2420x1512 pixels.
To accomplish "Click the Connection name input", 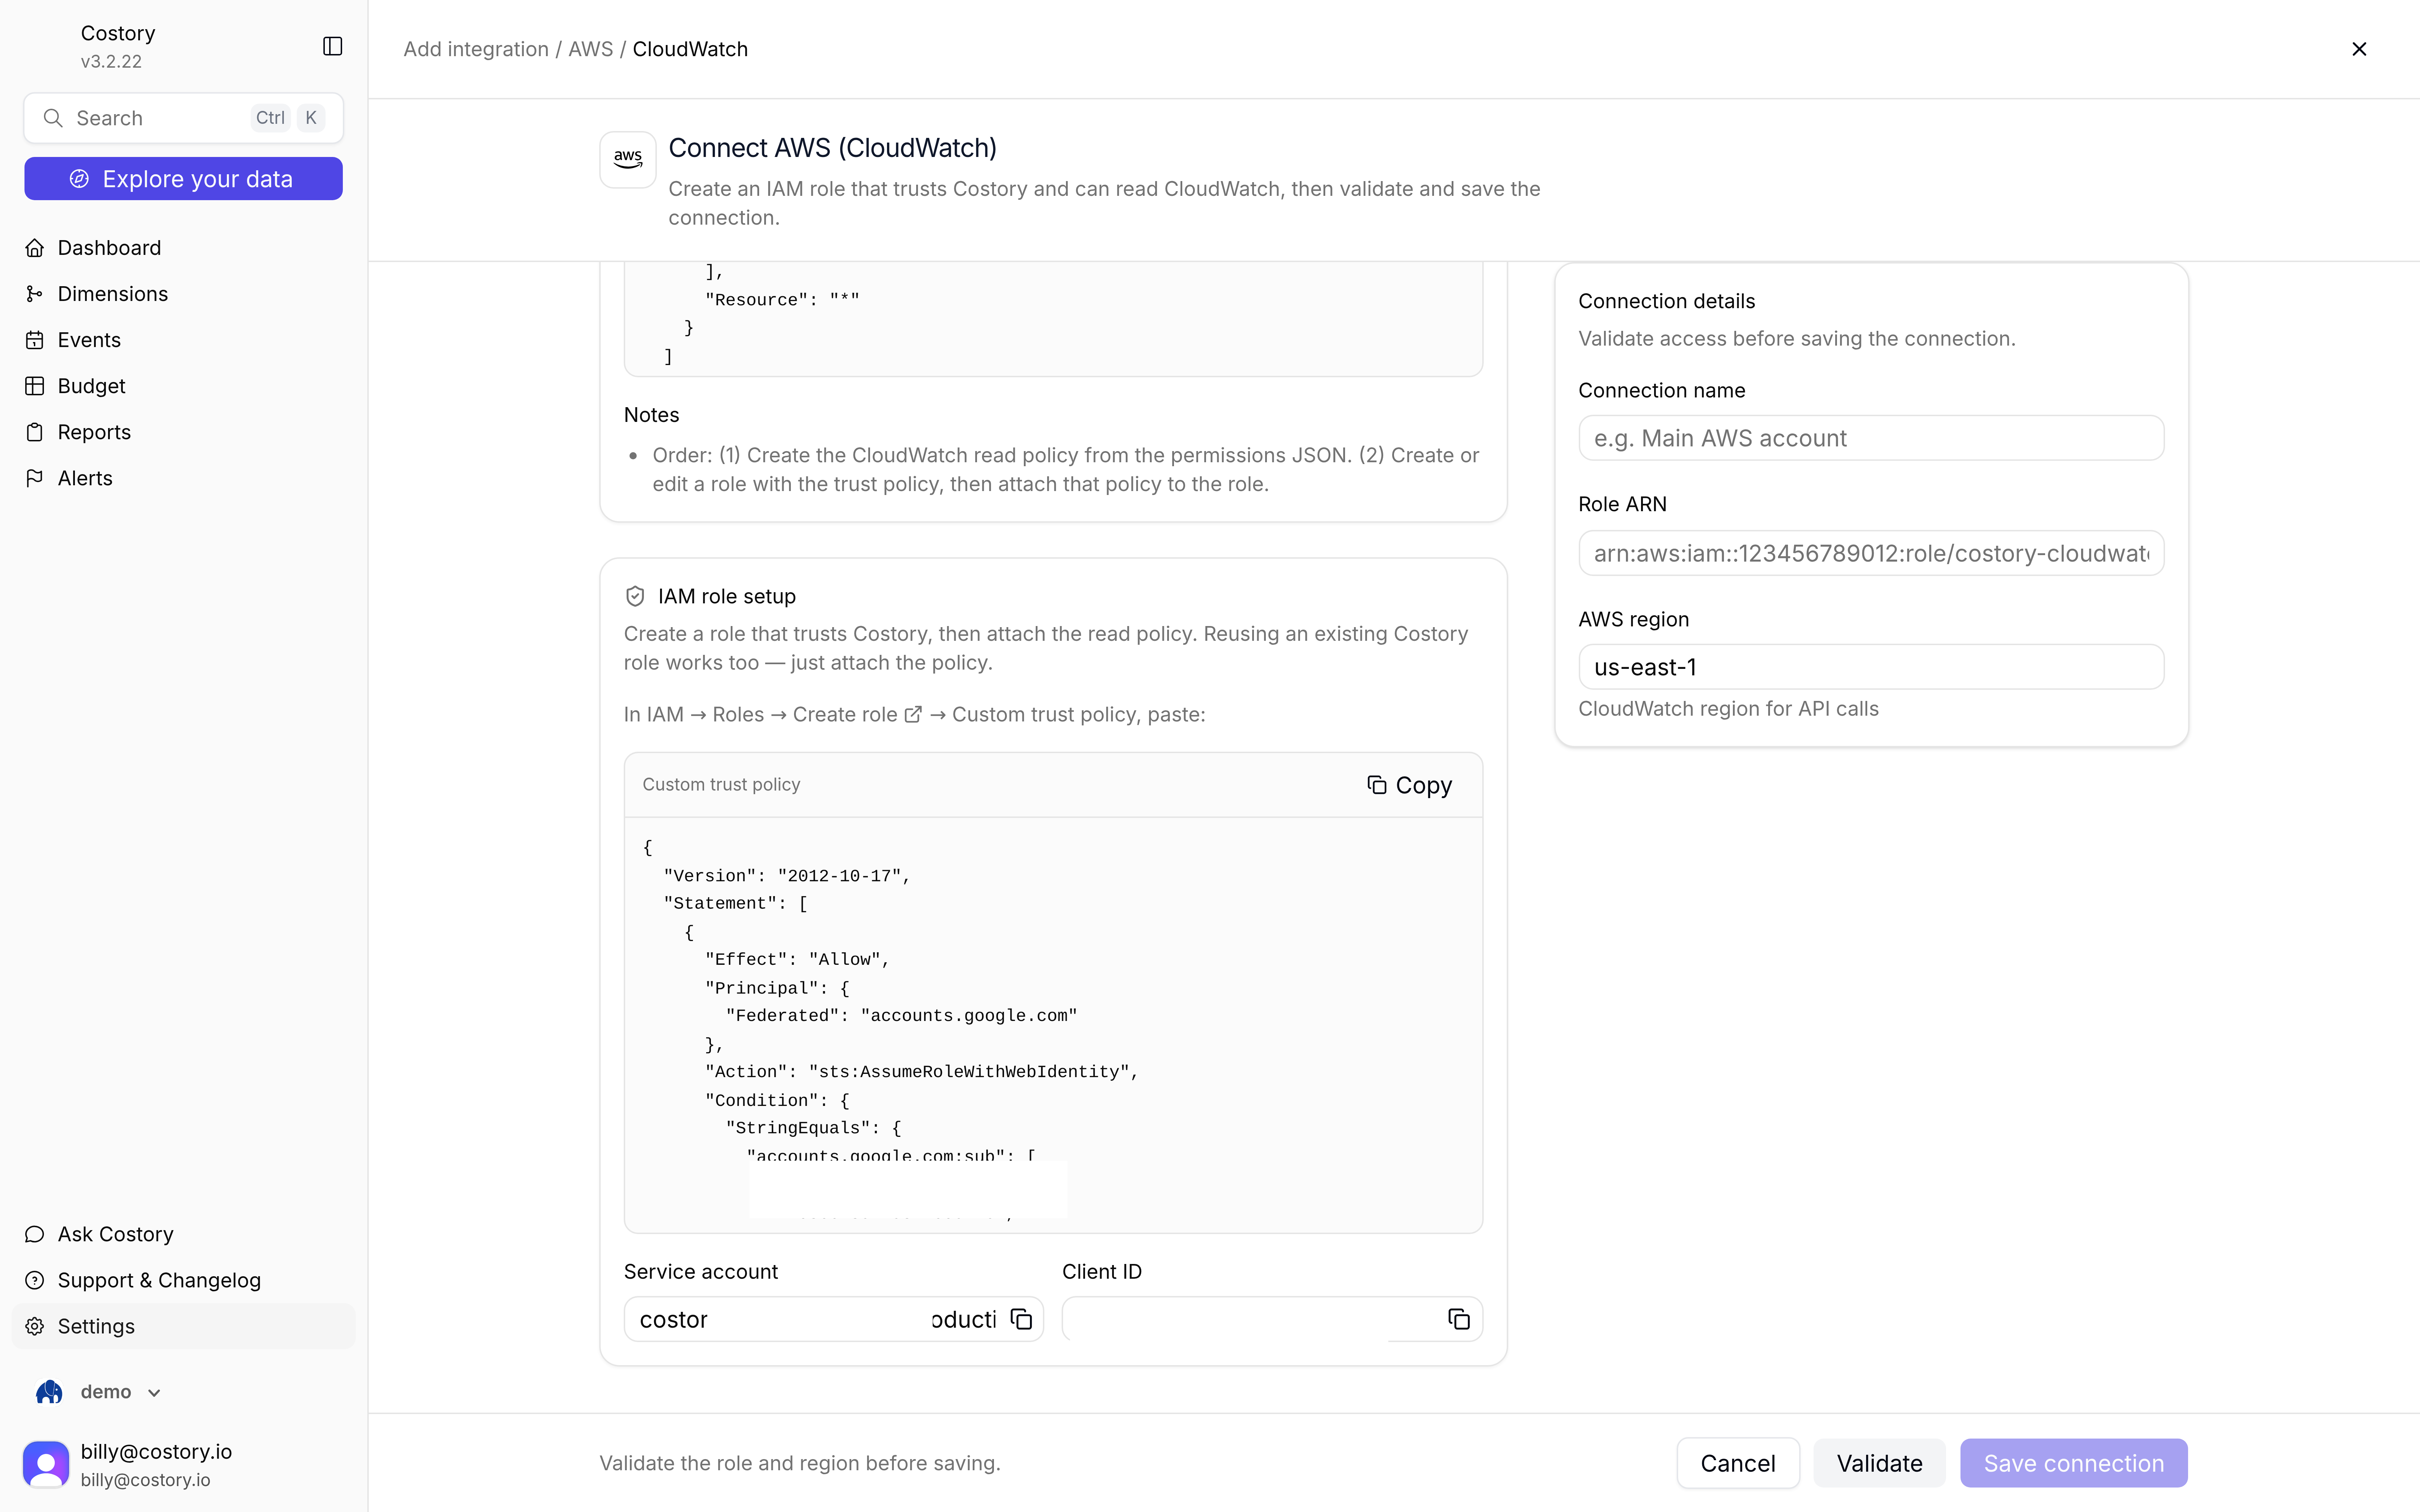I will point(1871,438).
